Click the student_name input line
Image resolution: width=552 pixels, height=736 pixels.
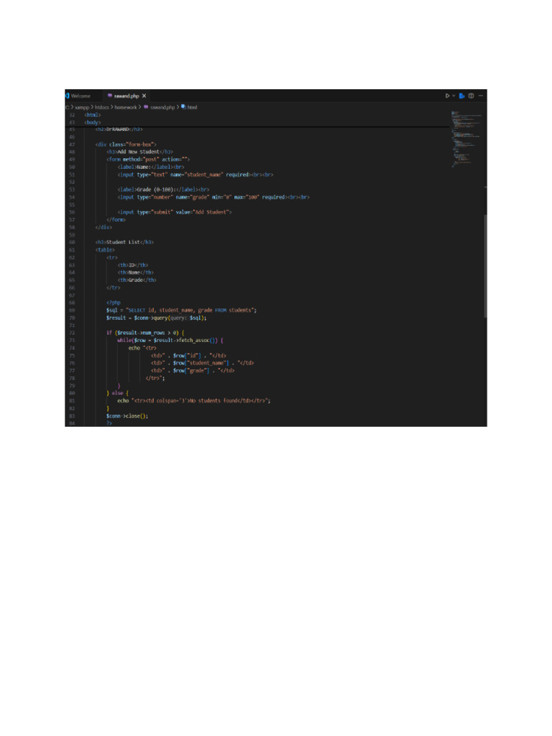click(195, 175)
